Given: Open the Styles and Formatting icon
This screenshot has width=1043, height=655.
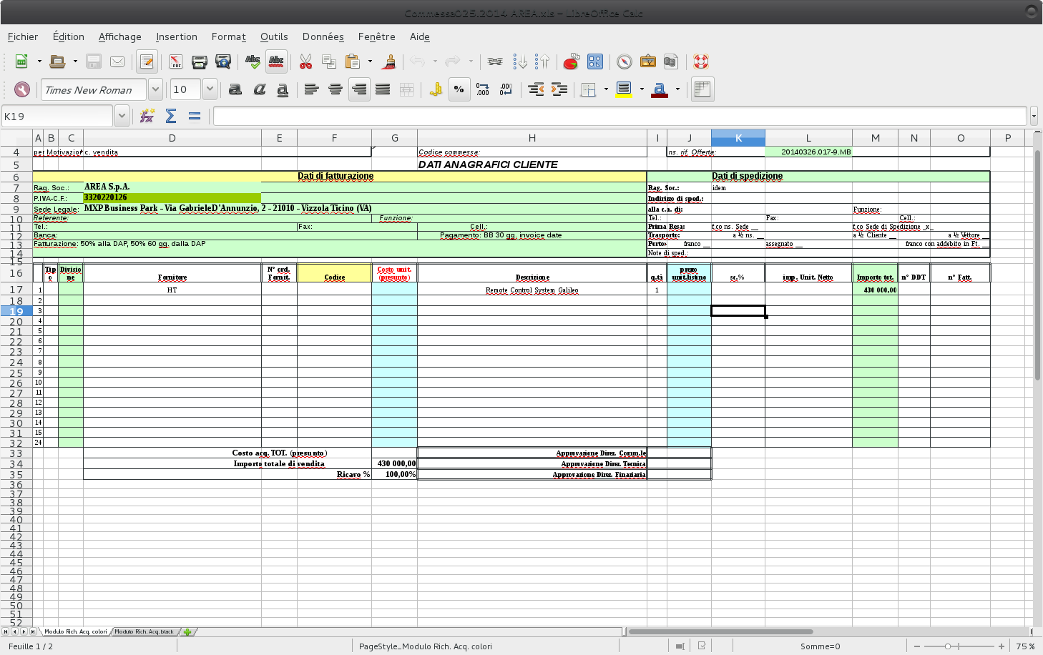Looking at the screenshot, I should pyautogui.click(x=22, y=89).
